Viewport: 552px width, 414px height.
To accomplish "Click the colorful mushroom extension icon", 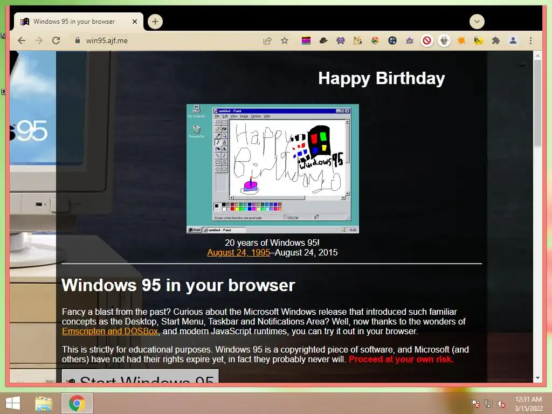I will [375, 41].
